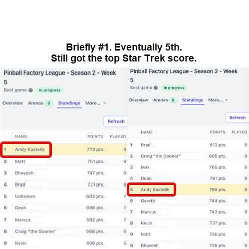Select Andy Kastelik row ranked first
Viewport: 249px width, 249px height.
tap(64, 149)
